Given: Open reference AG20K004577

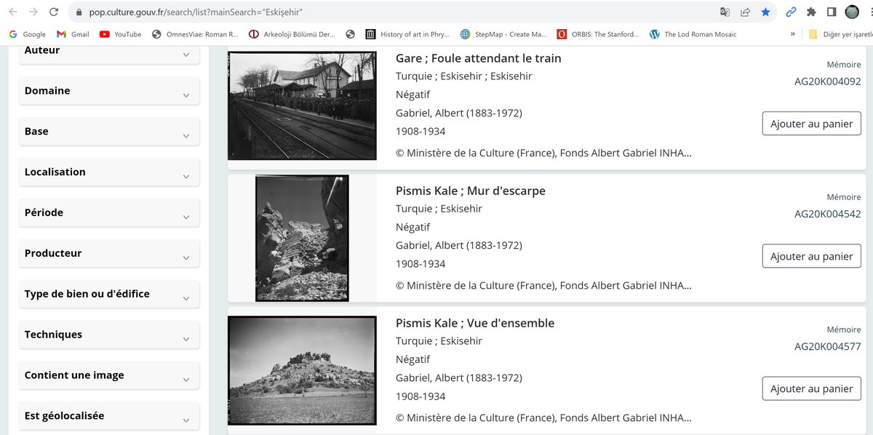Looking at the screenshot, I should pos(828,346).
